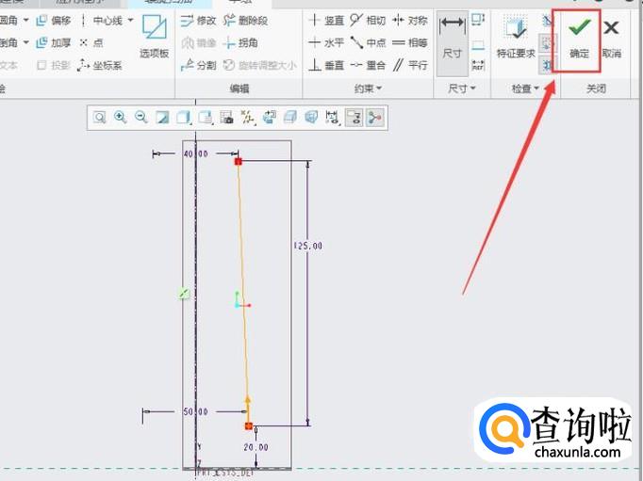This screenshot has height=481, width=643.
Task: Click the orange bottom endpoint of the line
Action: point(249,426)
